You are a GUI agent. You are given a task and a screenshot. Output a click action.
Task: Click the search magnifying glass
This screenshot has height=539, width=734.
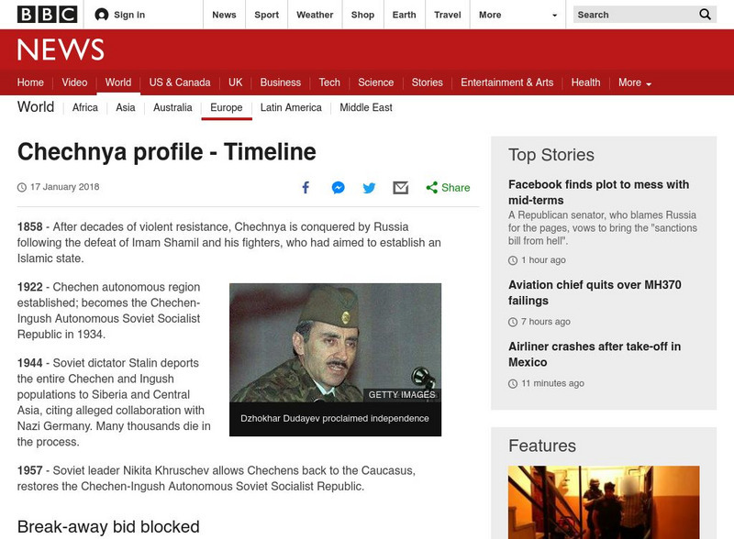point(704,15)
